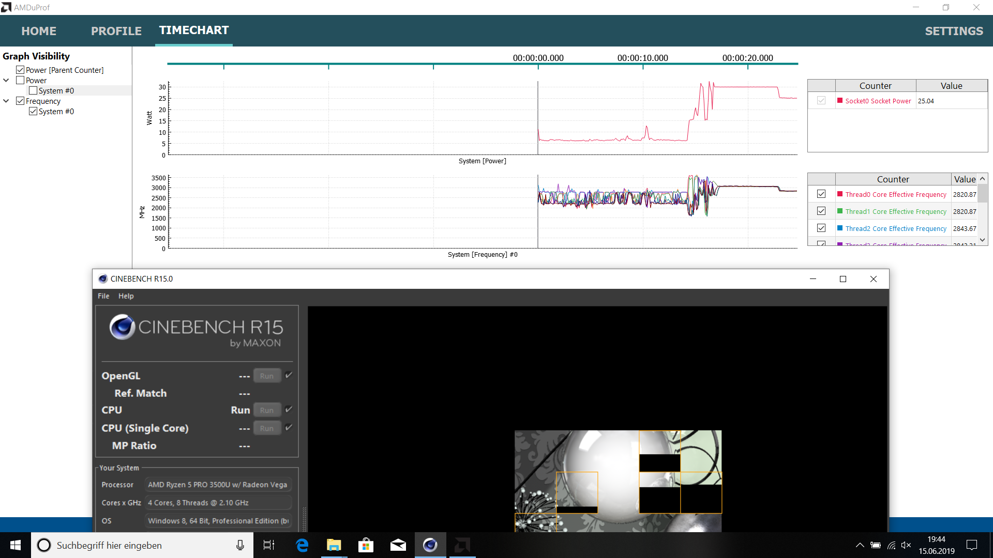Toggle the Power [Parent Counter] checkbox
993x558 pixels.
[x=20, y=70]
